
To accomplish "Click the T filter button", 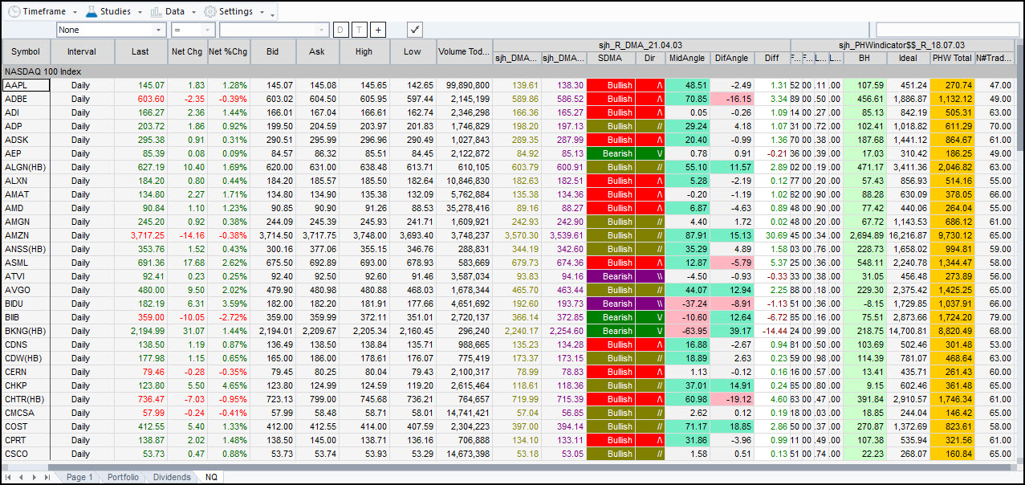I will tap(359, 30).
